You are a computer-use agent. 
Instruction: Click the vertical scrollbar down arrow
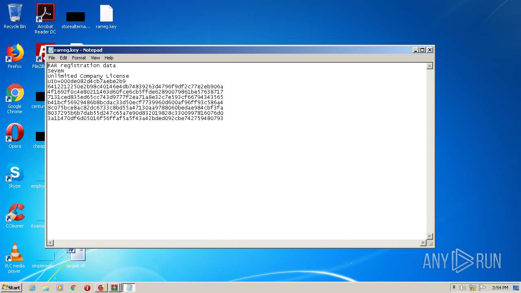tap(429, 236)
